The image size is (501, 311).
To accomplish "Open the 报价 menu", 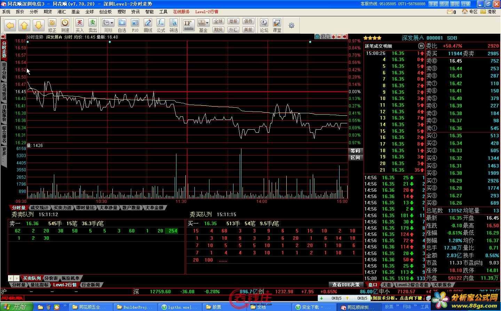I will (x=20, y=11).
